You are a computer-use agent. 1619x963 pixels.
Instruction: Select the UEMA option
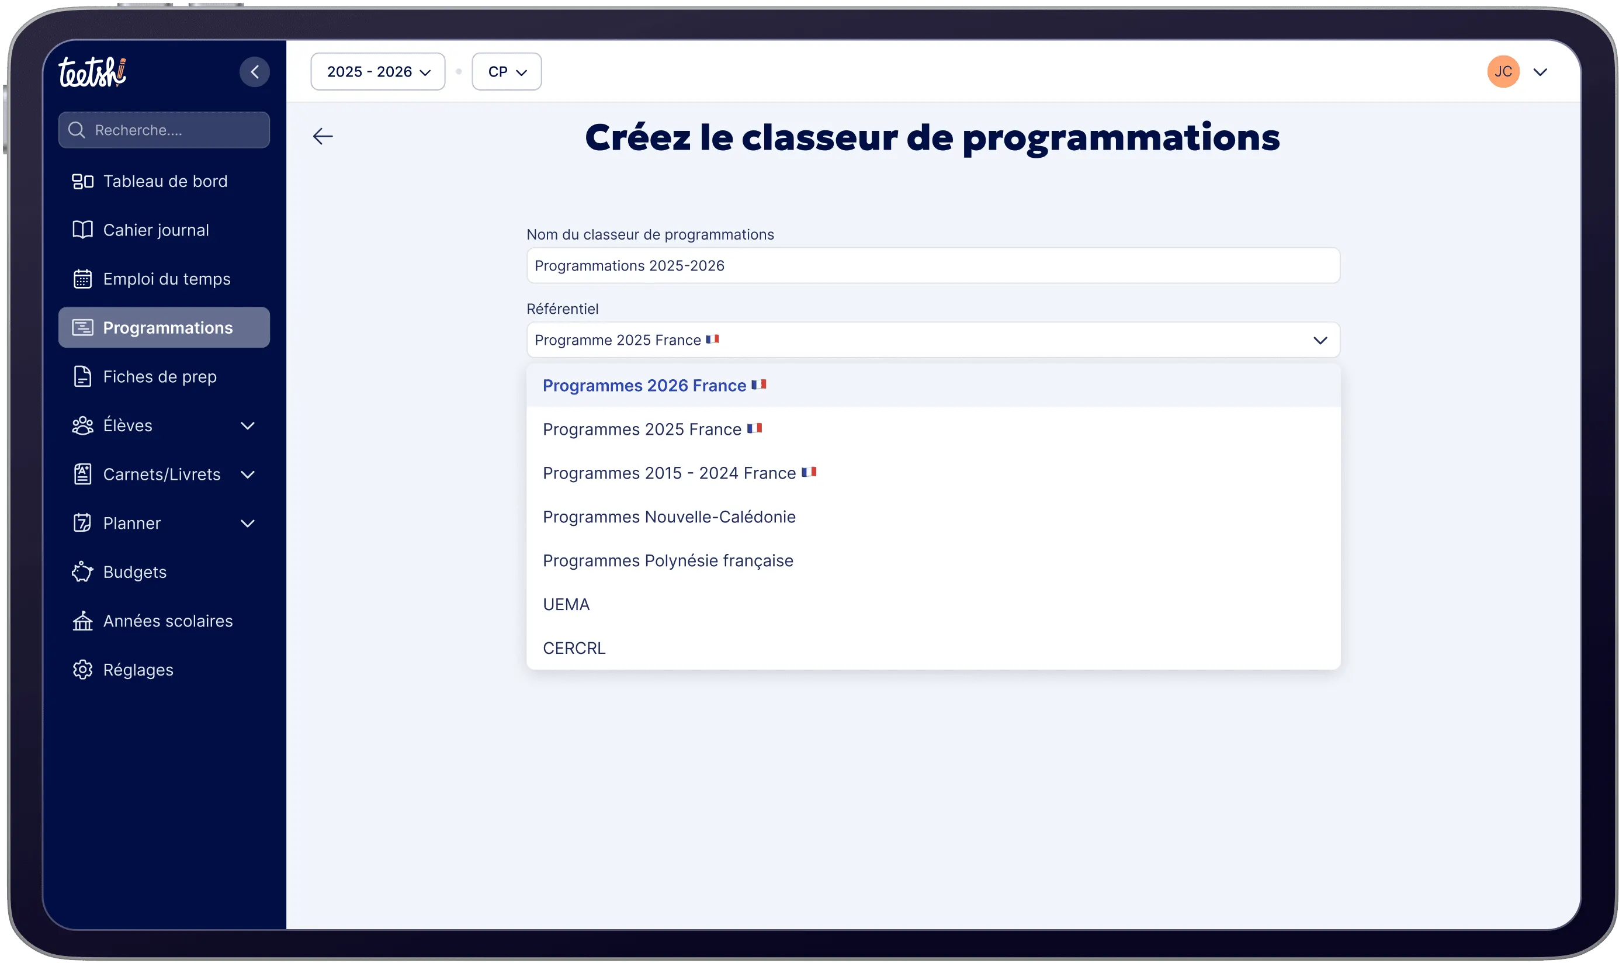tap(932, 604)
